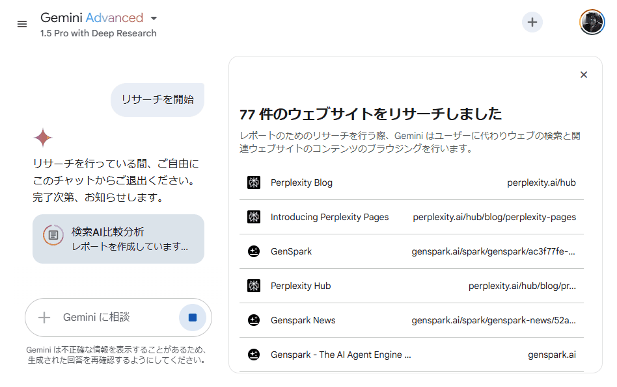Image resolution: width=617 pixels, height=387 pixels.
Task: Click Genspark icon beside AI Agent Engine row
Action: point(254,355)
